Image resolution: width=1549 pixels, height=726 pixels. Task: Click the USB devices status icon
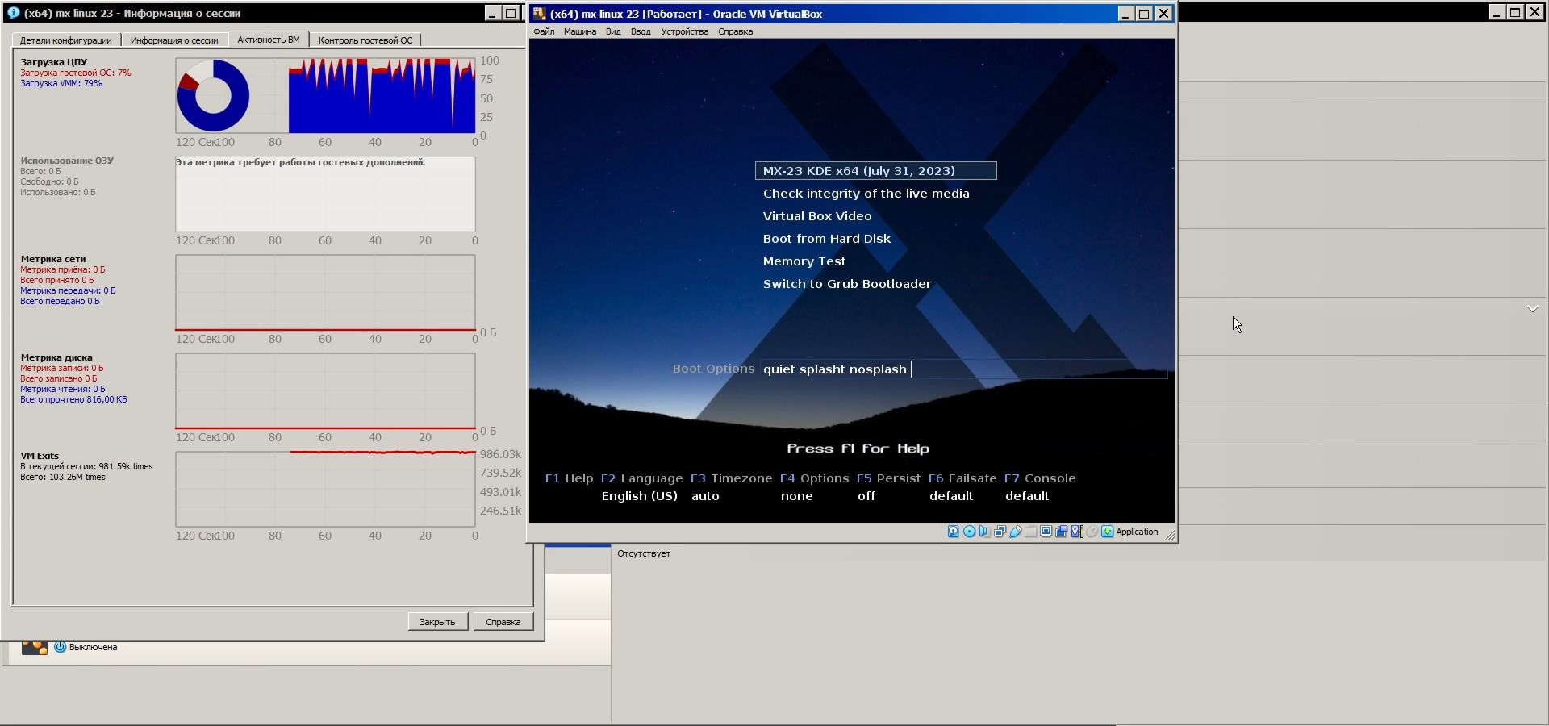pyautogui.click(x=1016, y=532)
